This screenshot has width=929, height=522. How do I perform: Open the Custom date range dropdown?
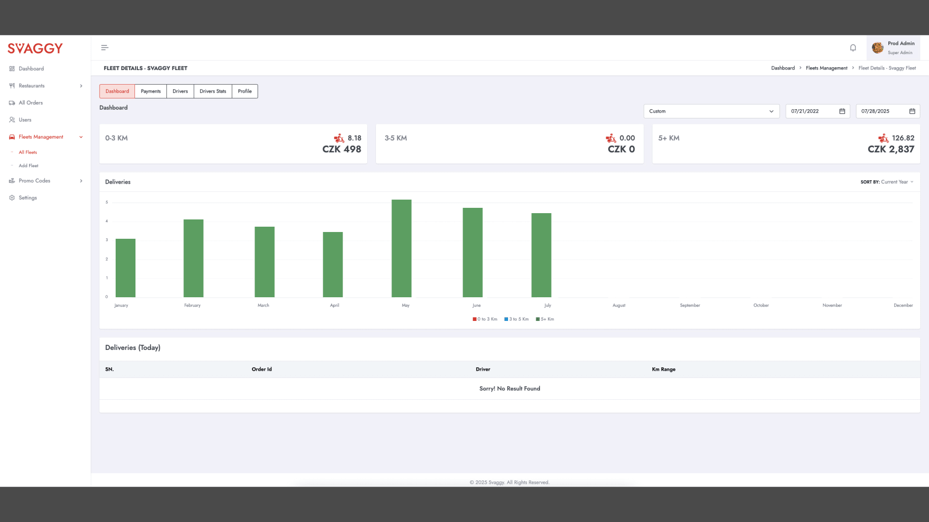711,111
